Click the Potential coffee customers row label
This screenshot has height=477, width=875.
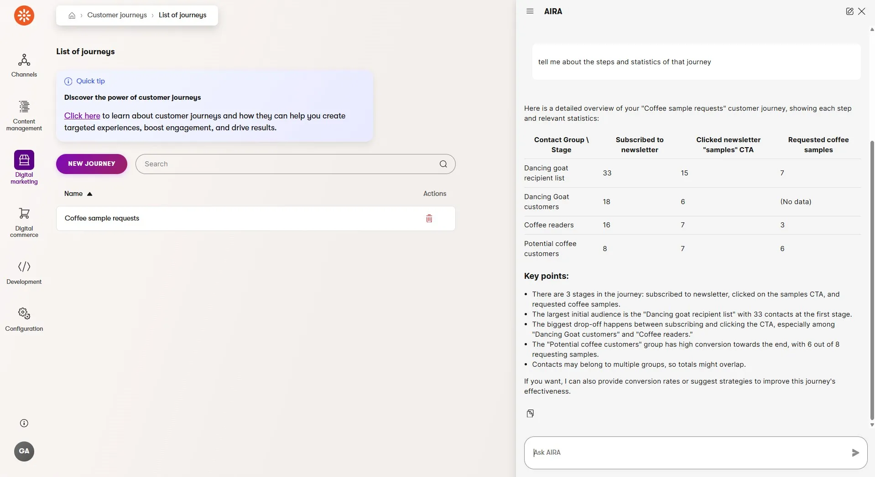(x=550, y=249)
